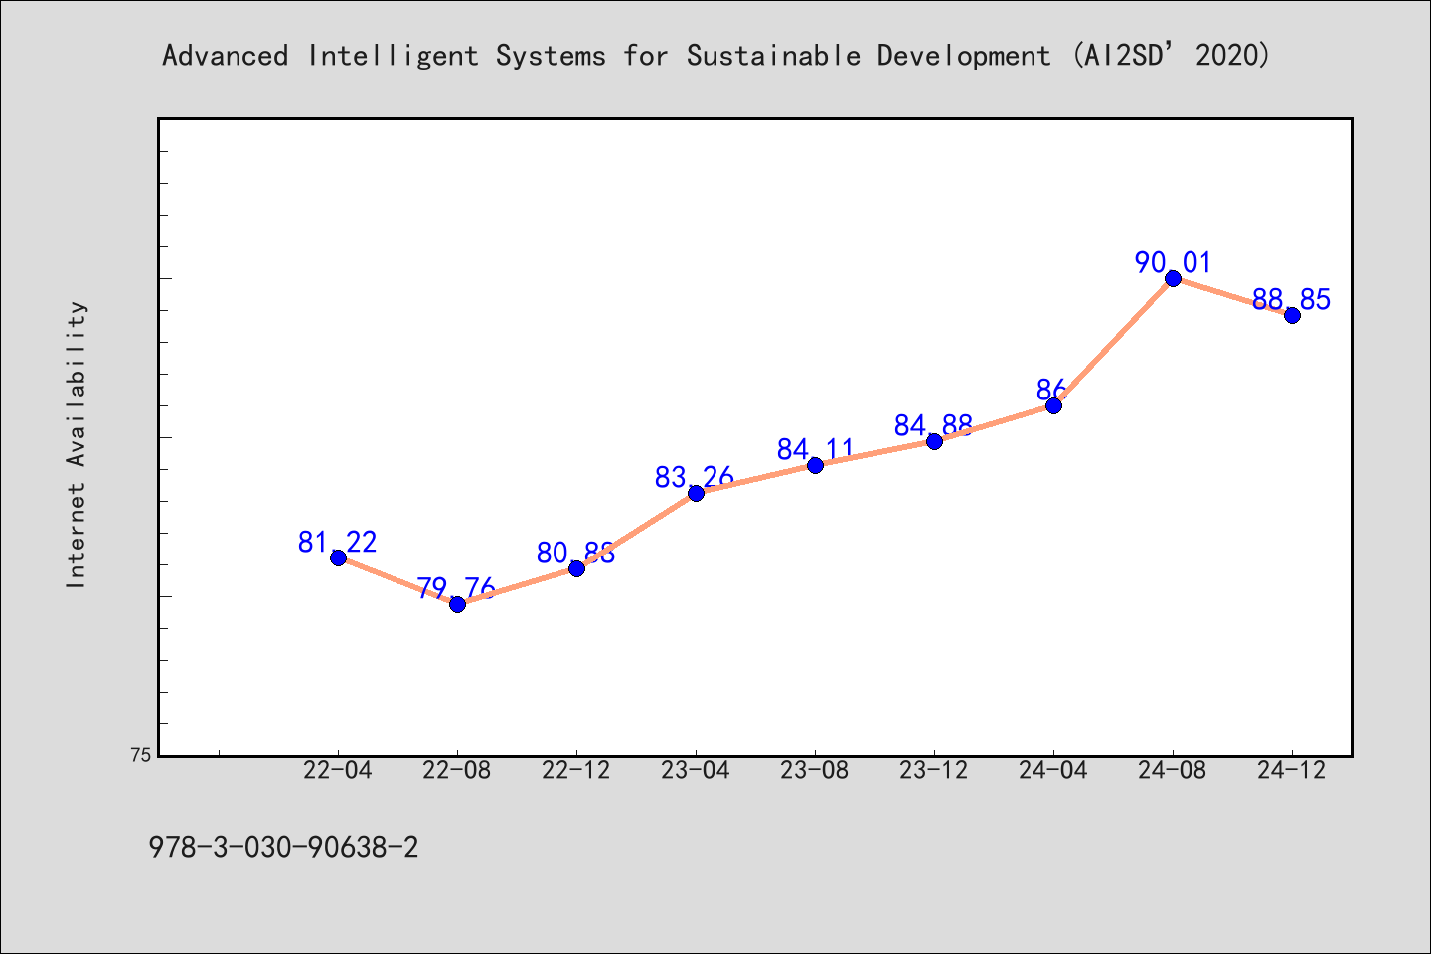Click the 24-12 x-axis label
This screenshot has height=954, width=1431.
(x=1292, y=770)
